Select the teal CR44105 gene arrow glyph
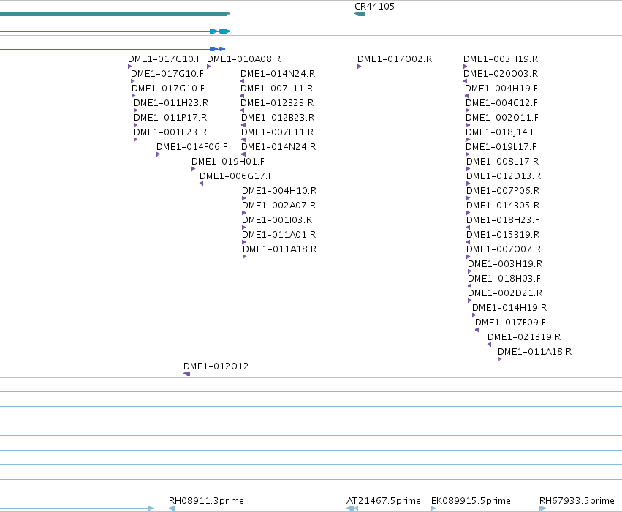The height and width of the screenshot is (512, 622). point(360,14)
